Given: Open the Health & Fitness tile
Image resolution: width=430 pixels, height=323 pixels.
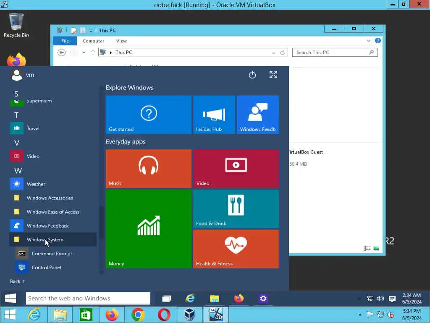Looking at the screenshot, I should [236, 249].
